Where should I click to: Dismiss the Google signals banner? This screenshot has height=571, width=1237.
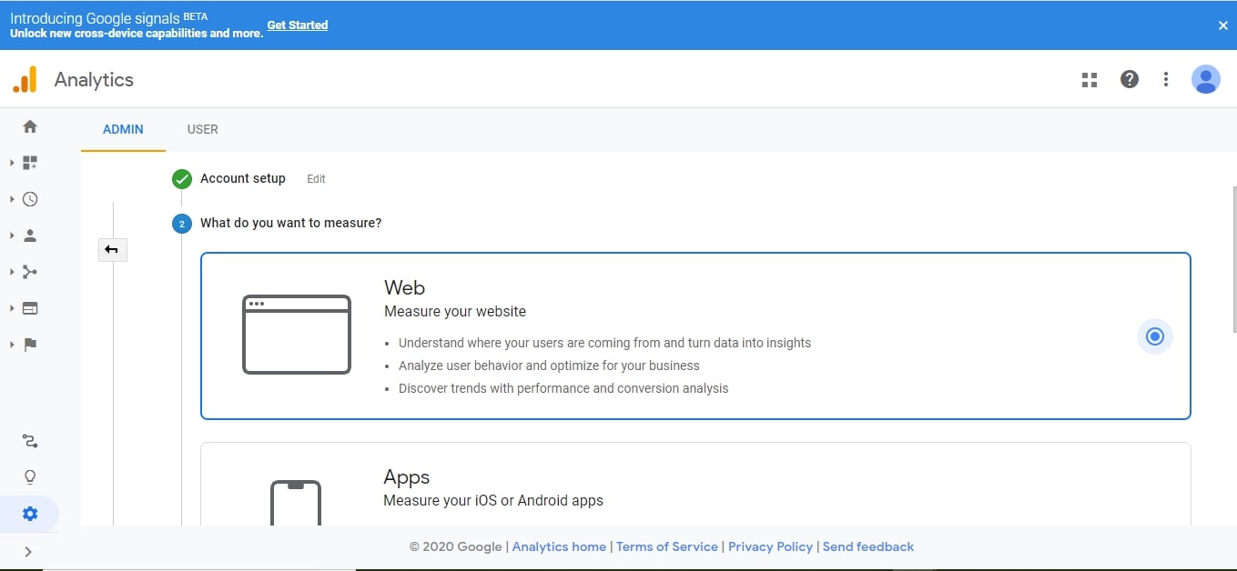[x=1222, y=25]
